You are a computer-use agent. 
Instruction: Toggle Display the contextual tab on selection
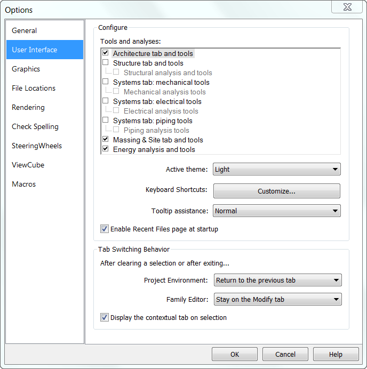[104, 317]
